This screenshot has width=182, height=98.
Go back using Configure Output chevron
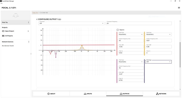[x=37, y=19]
